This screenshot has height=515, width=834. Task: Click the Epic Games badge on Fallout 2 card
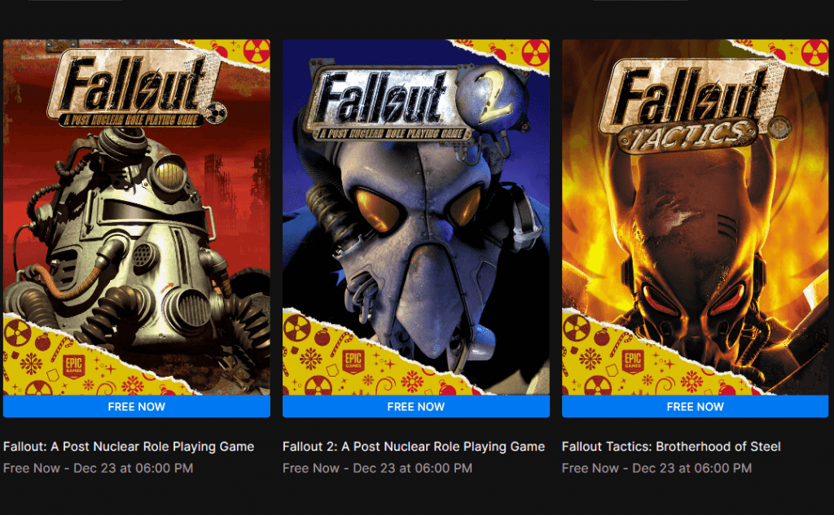click(353, 360)
